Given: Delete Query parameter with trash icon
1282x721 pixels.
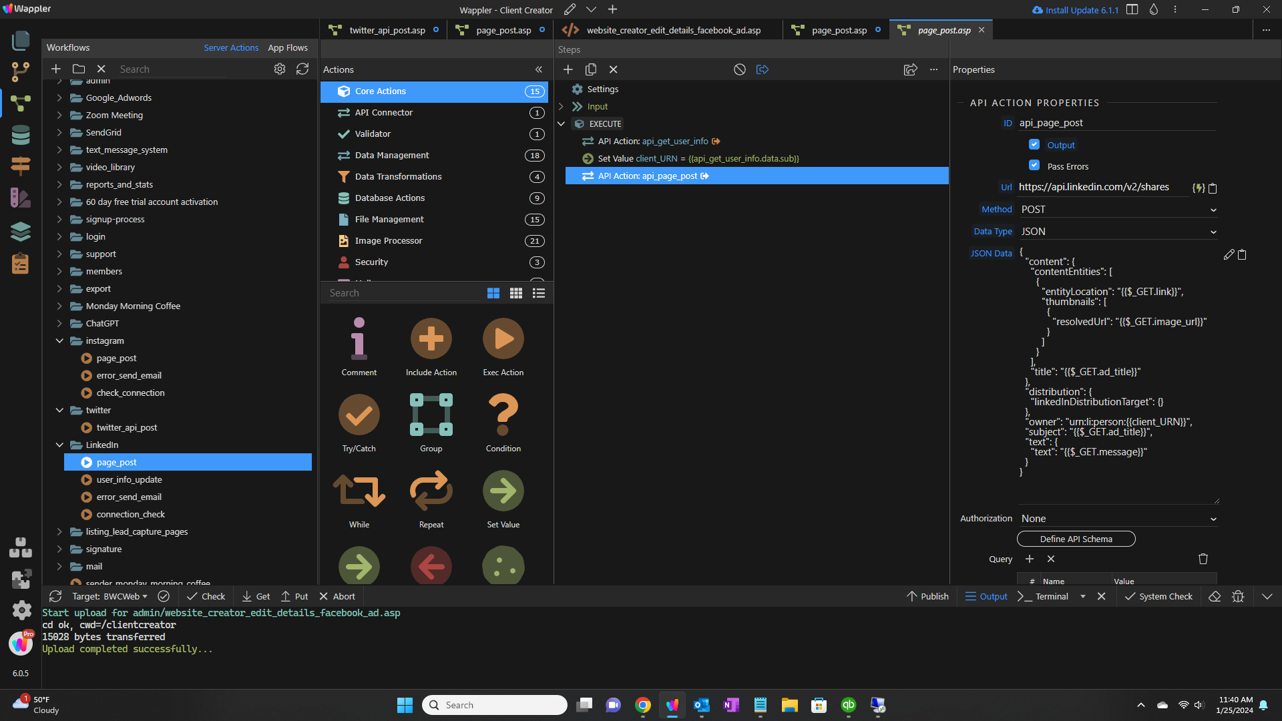Looking at the screenshot, I should point(1203,559).
